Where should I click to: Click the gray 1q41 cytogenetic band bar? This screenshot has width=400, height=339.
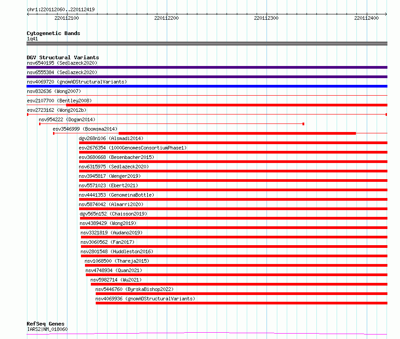(207, 44)
